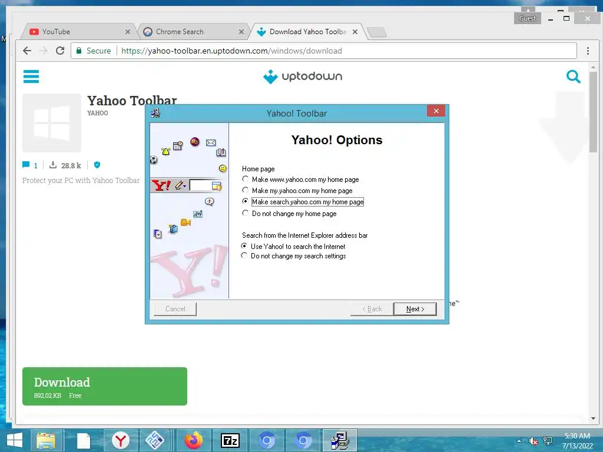Click the blue security shield badge
603x452 pixels.
(97, 165)
